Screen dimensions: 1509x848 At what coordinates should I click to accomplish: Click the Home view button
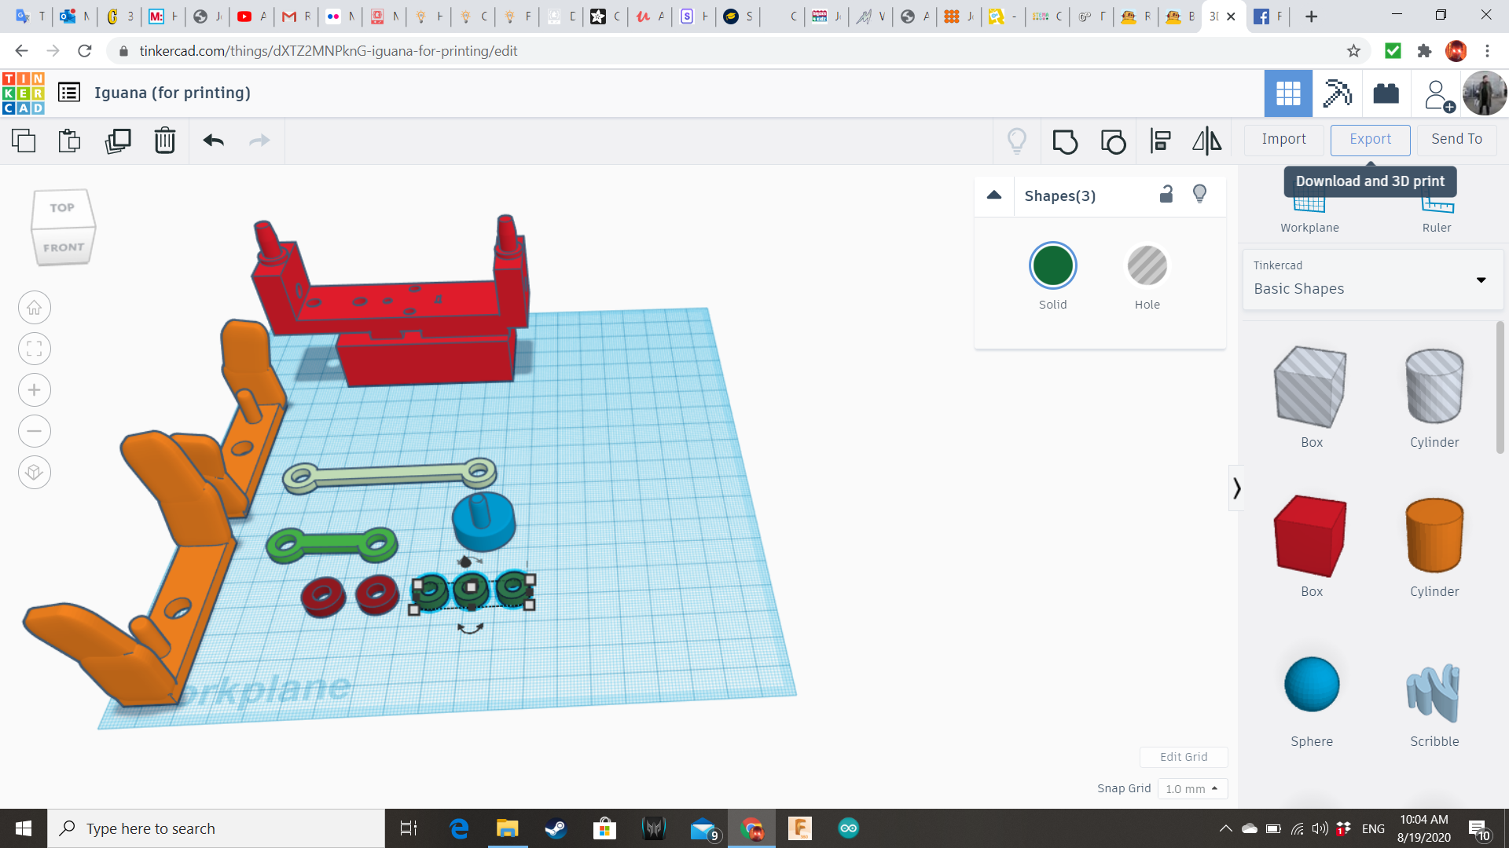[x=35, y=308]
